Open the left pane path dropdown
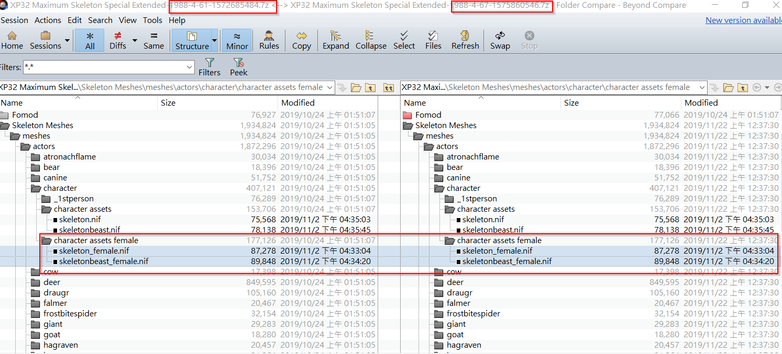The width and height of the screenshot is (782, 354). tap(329, 87)
